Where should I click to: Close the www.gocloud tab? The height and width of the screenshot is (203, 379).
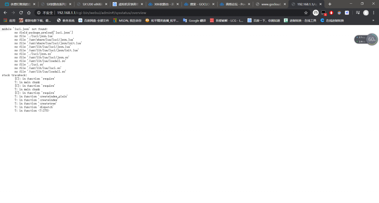click(x=285, y=4)
